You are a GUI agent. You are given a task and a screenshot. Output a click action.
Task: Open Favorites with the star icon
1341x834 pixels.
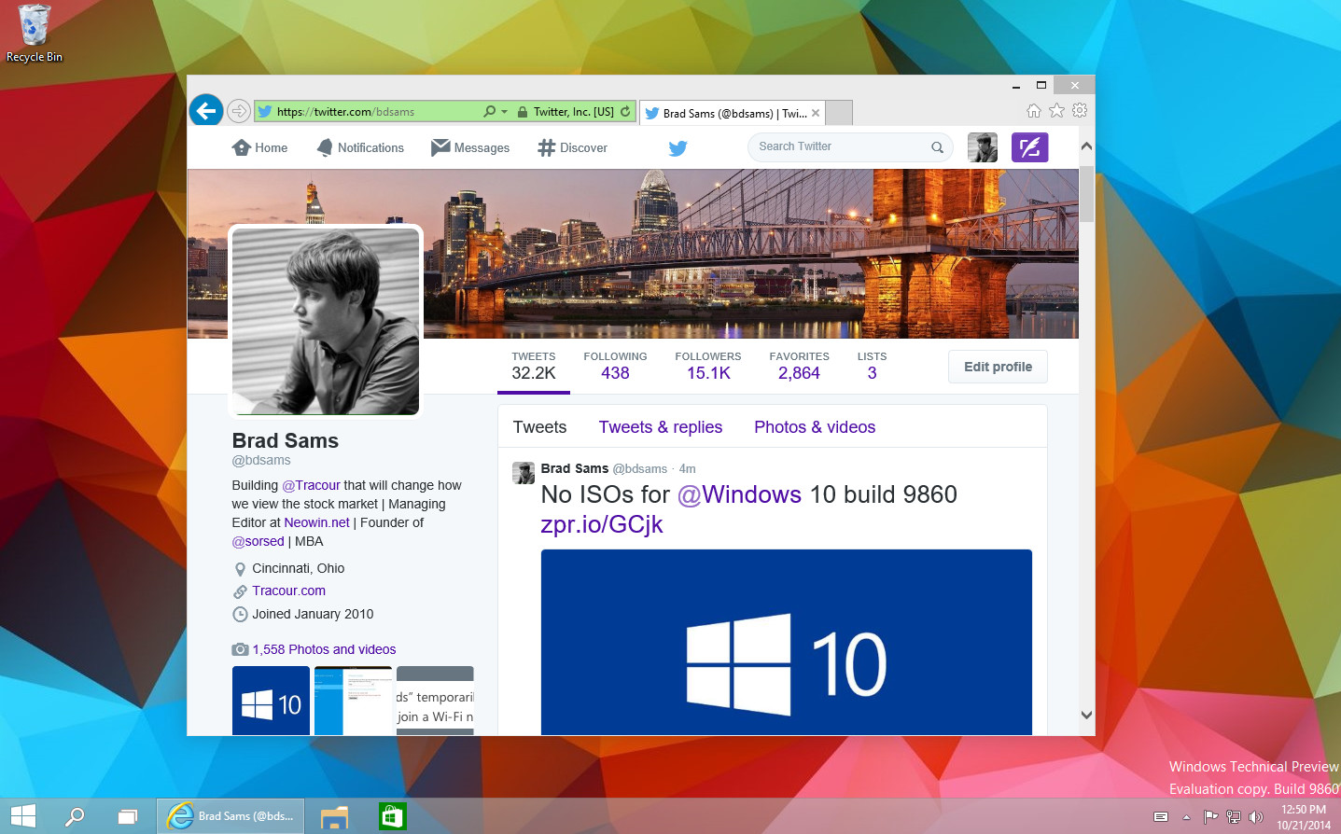click(x=1056, y=111)
